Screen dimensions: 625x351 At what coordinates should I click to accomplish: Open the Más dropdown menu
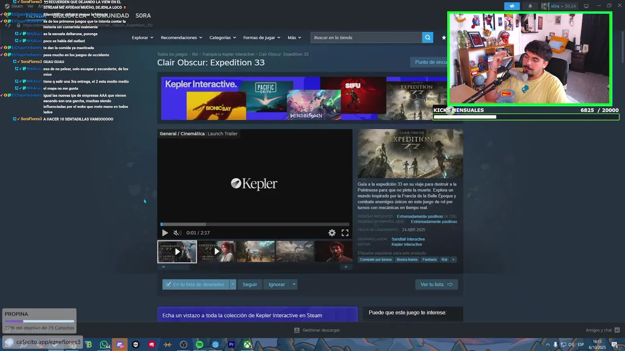294,38
